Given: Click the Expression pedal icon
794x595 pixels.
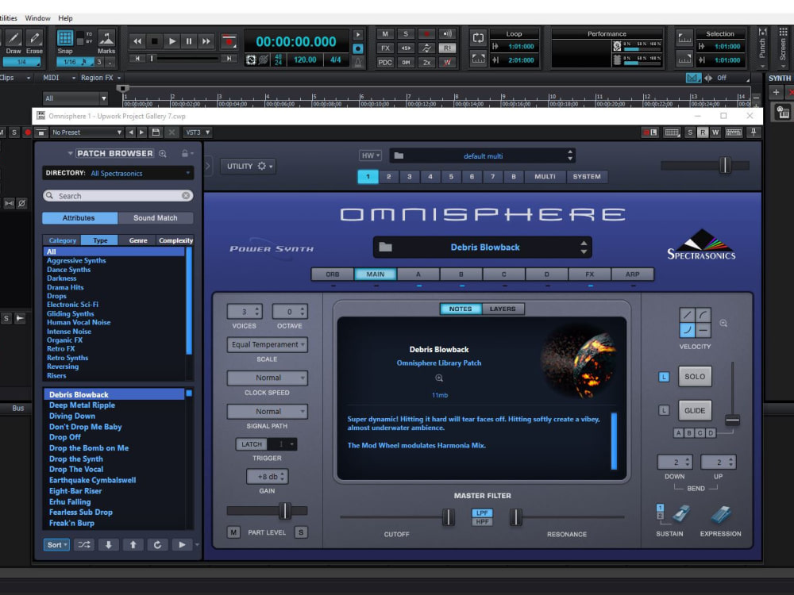Looking at the screenshot, I should (x=720, y=515).
